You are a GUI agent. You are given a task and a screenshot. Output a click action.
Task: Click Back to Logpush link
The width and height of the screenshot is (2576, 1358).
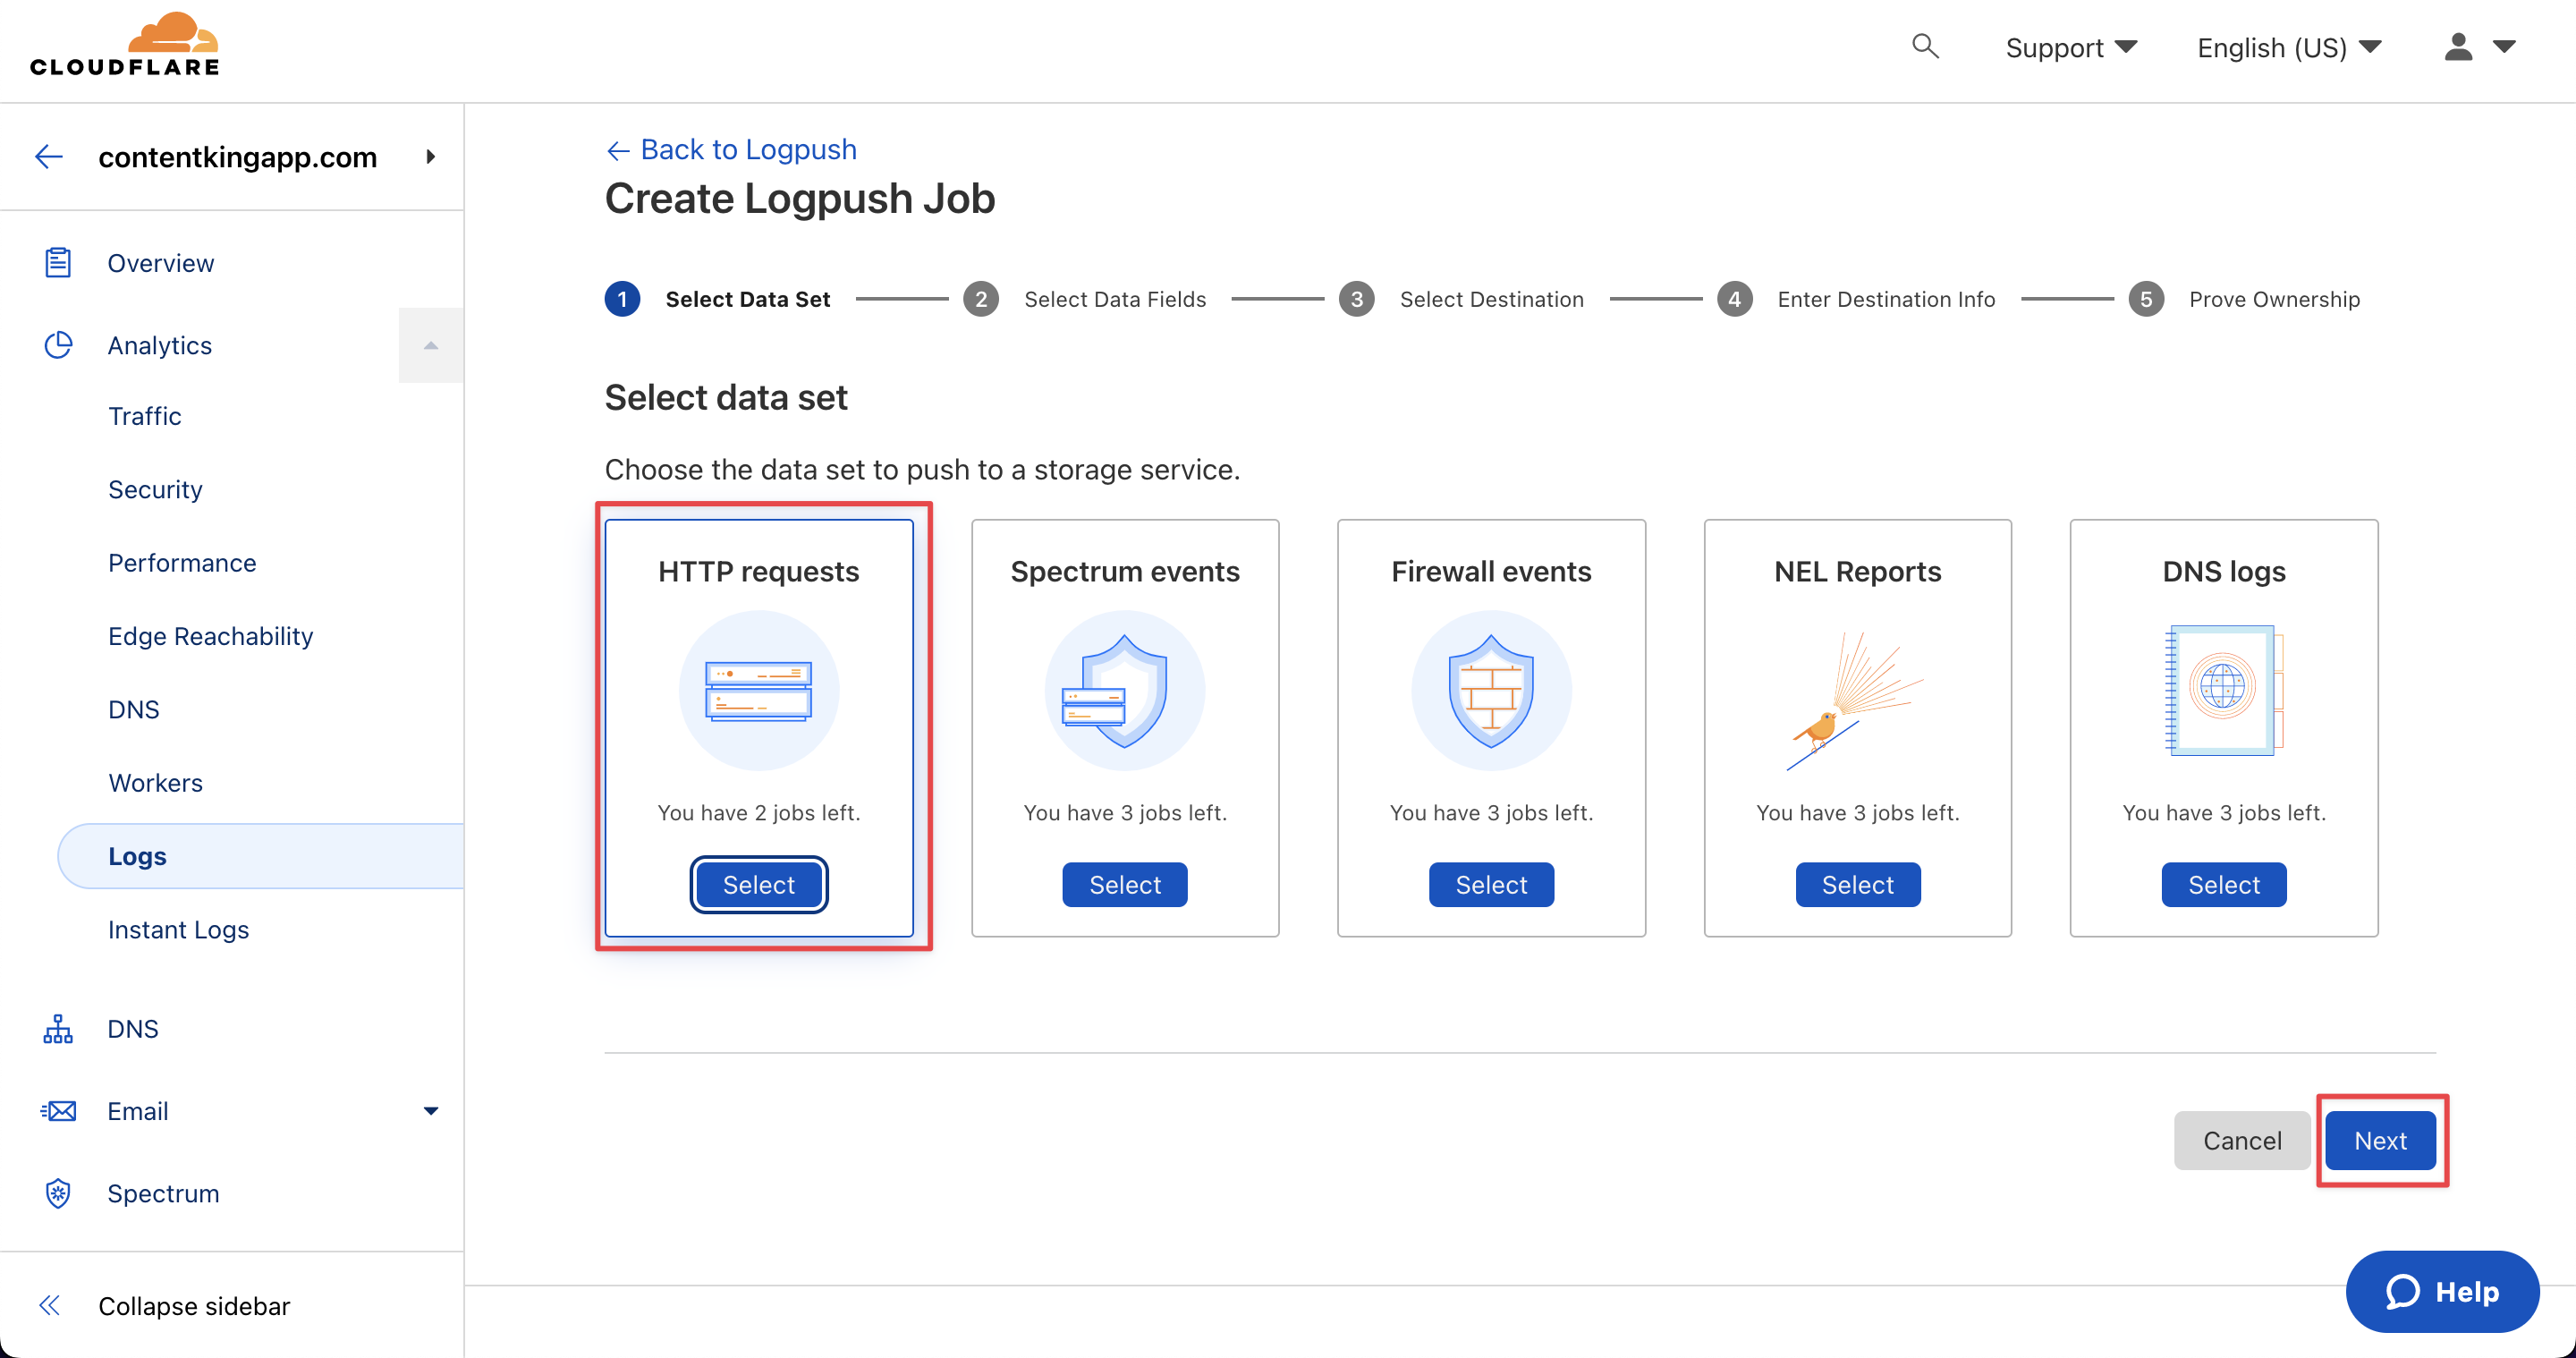[731, 149]
